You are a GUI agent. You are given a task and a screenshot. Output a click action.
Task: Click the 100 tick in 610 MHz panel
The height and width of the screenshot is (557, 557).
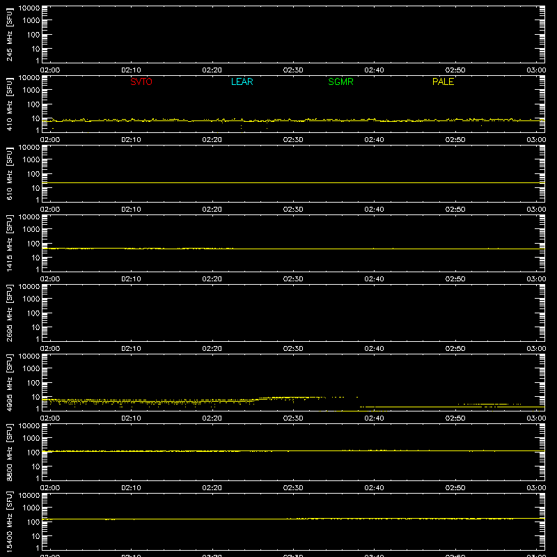[x=33, y=174]
